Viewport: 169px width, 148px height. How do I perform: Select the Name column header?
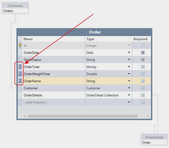coord(54,39)
